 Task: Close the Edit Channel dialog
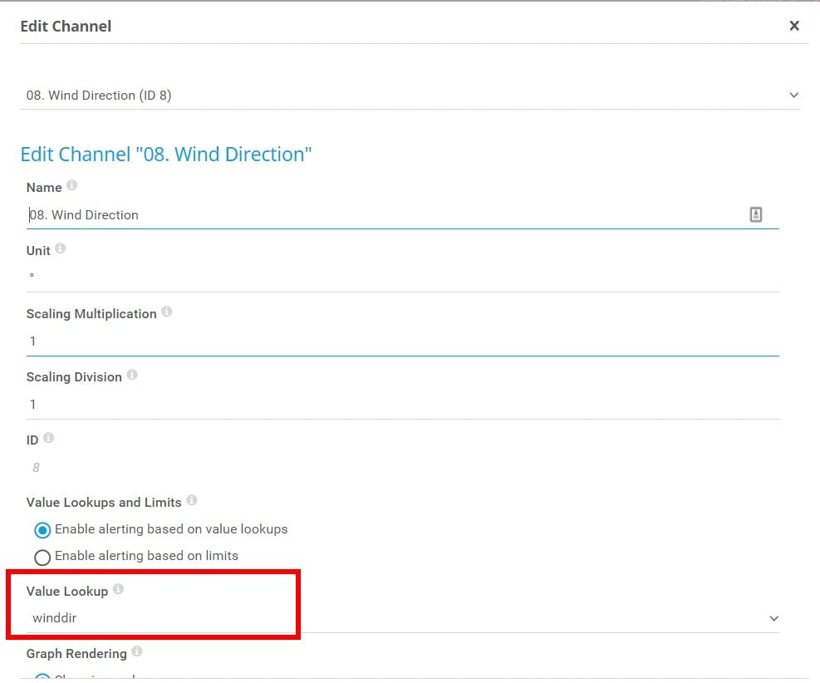click(x=794, y=26)
